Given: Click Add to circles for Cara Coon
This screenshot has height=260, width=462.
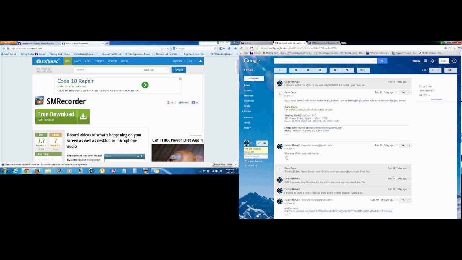Looking at the screenshot, I should [427, 91].
